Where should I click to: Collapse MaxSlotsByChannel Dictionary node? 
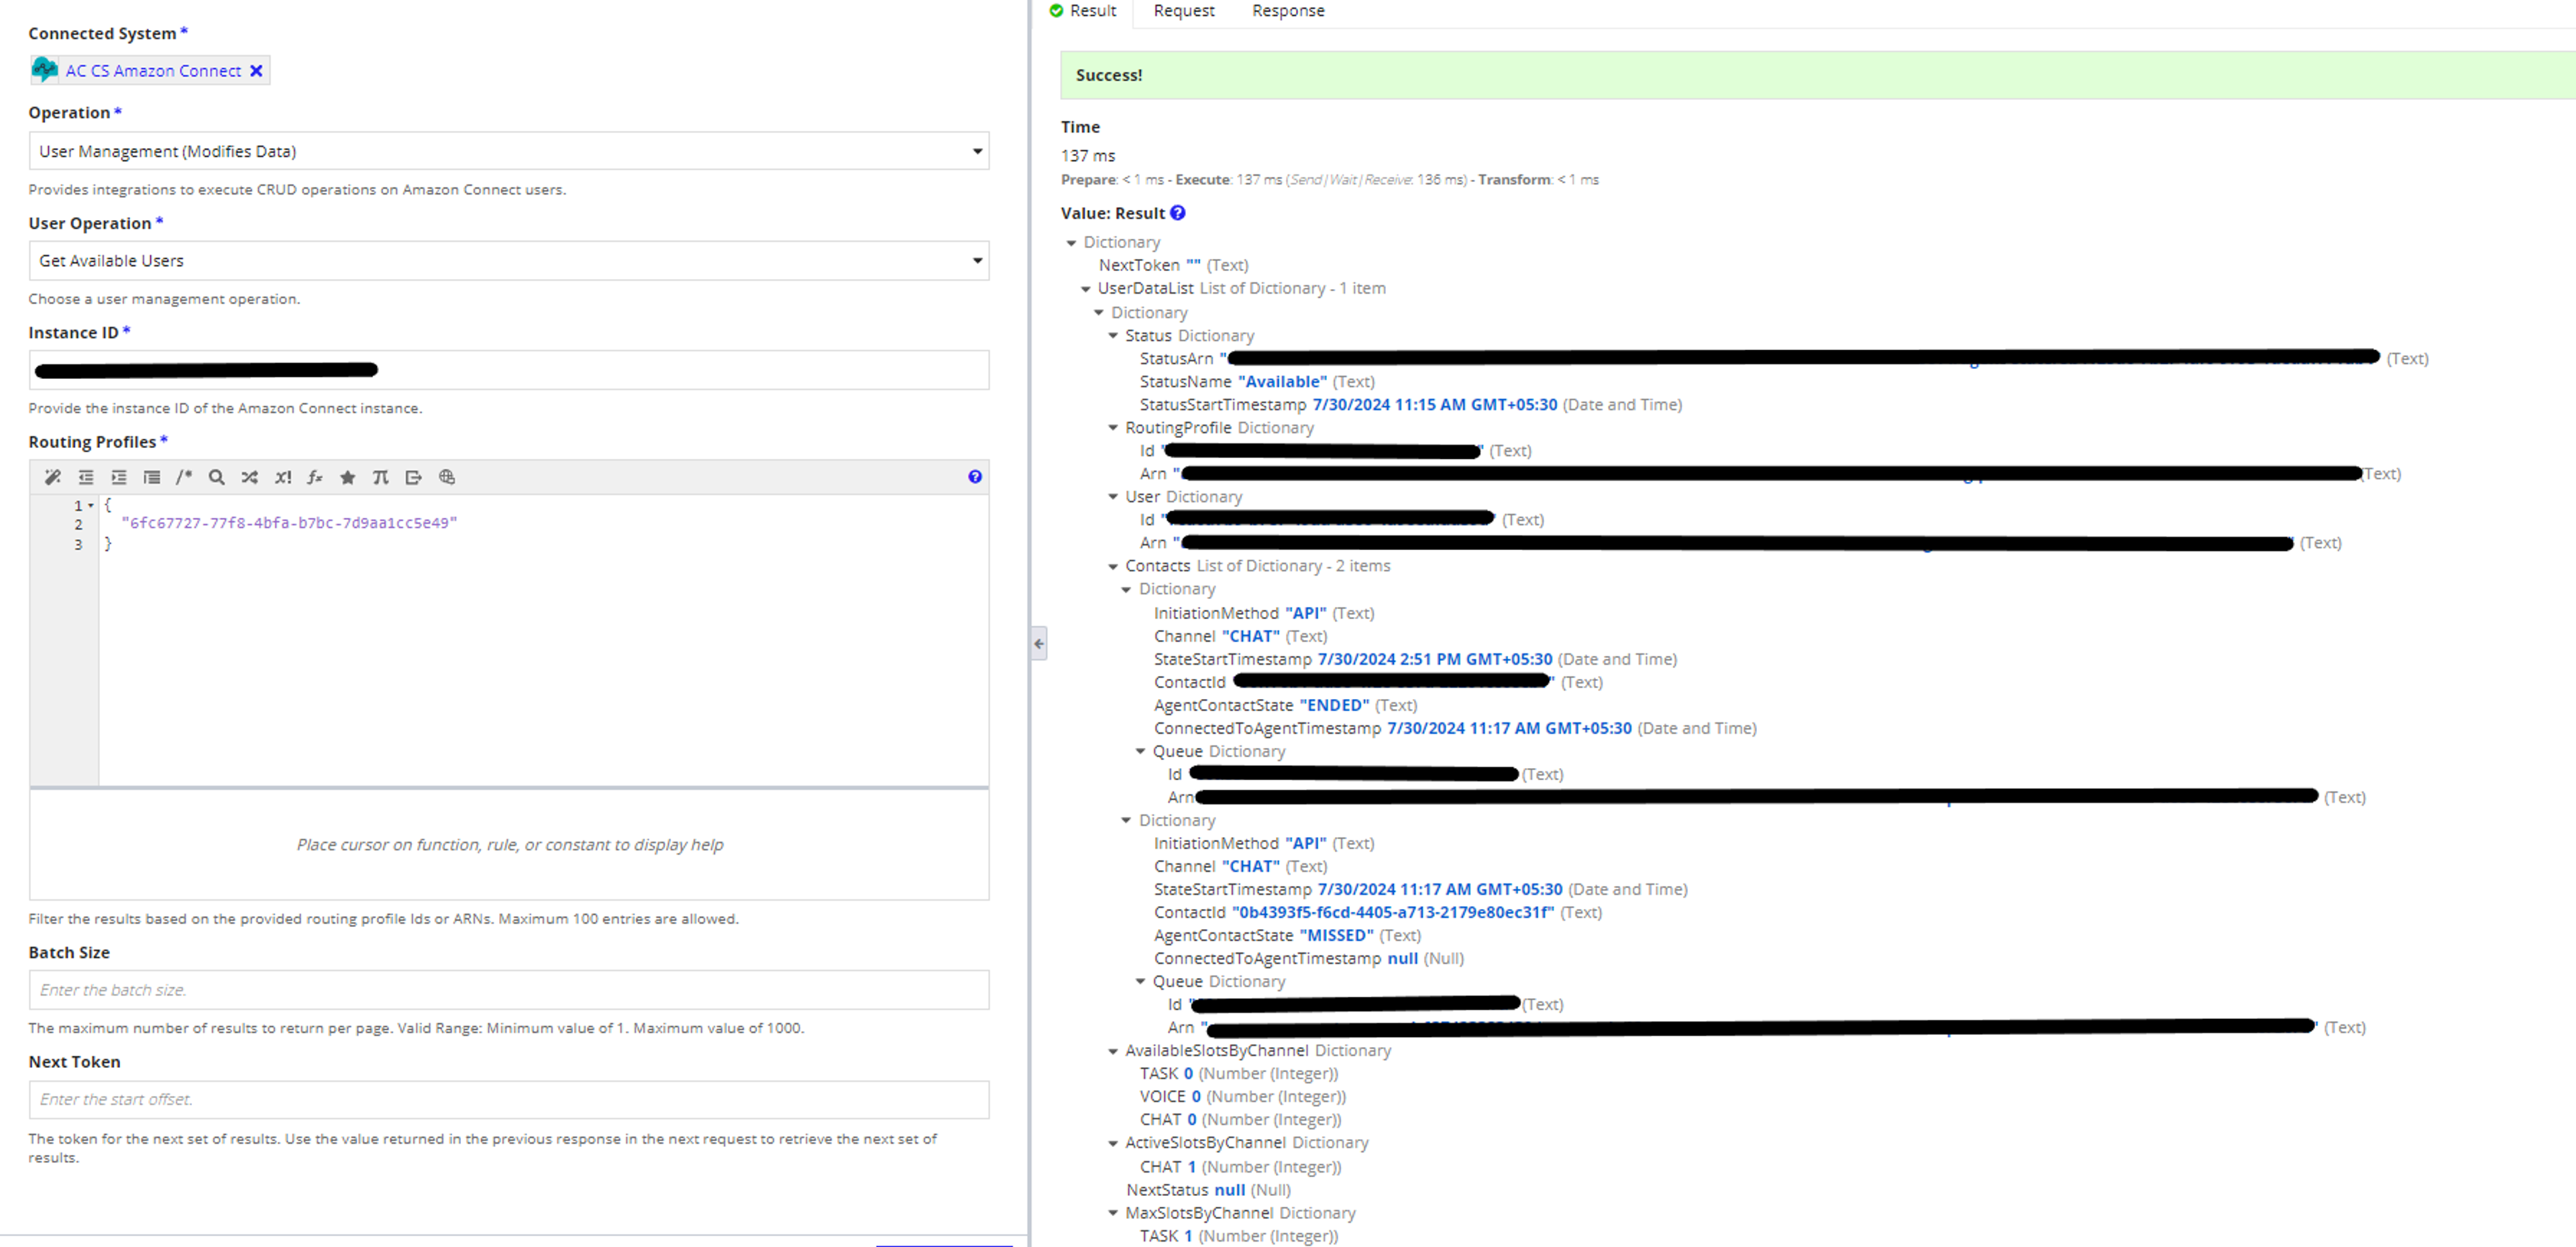(1113, 1213)
